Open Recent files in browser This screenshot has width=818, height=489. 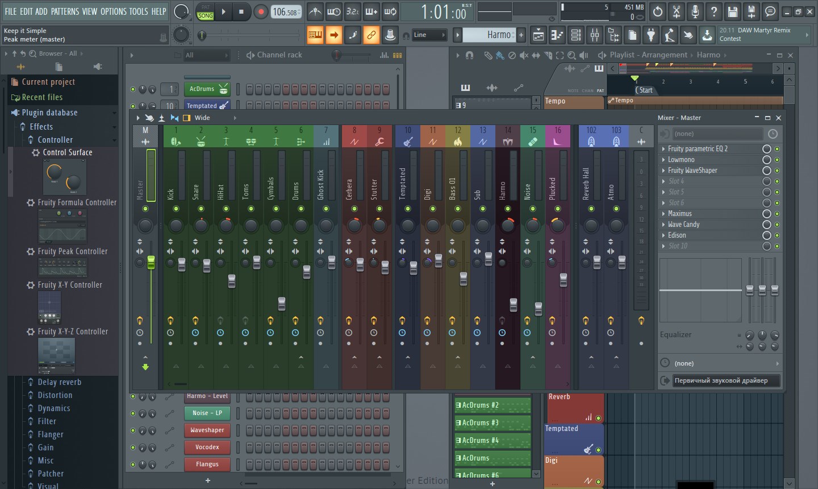42,97
